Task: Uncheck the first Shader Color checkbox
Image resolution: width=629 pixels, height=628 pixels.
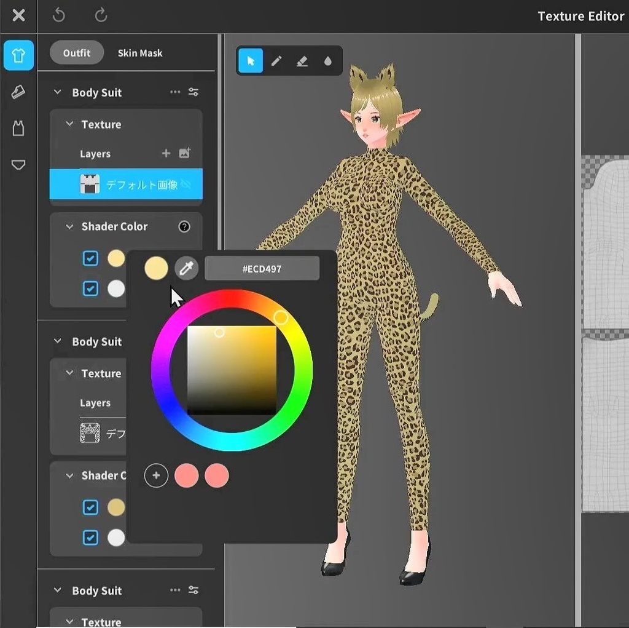Action: 90,258
